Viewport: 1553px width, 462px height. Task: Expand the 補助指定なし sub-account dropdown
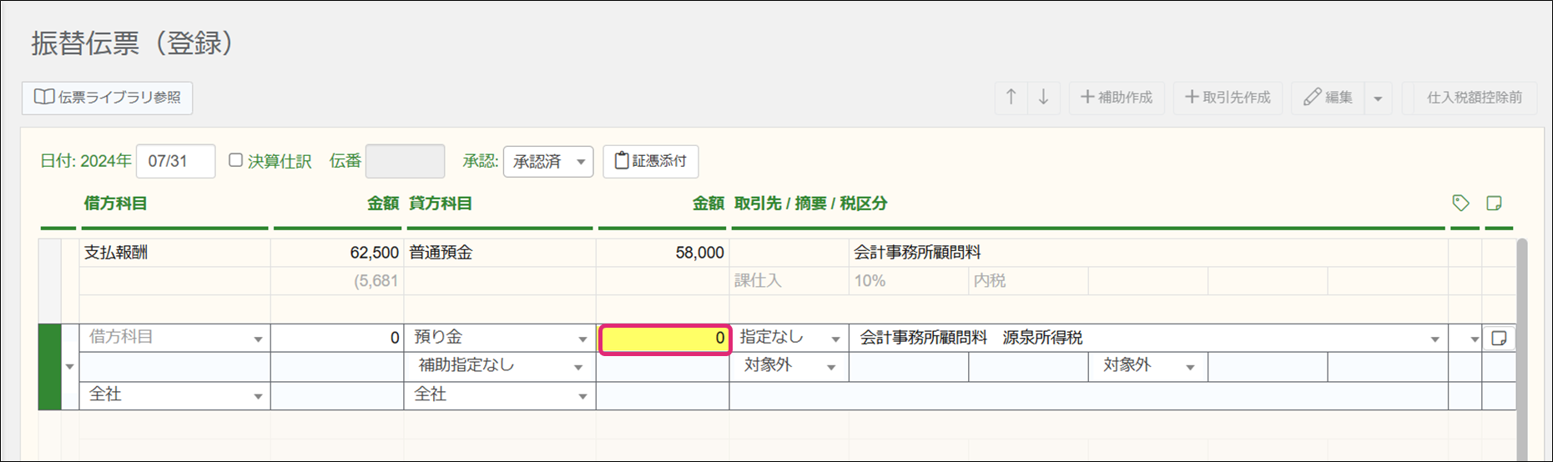pos(500,366)
